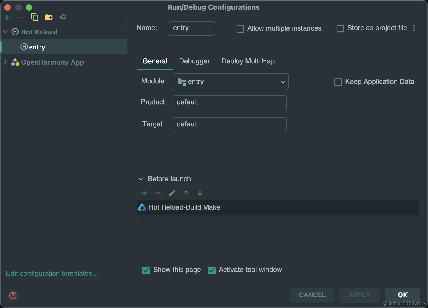Screen dimensions: 428x308
Task: Open the help icon
Action: click(x=13, y=296)
